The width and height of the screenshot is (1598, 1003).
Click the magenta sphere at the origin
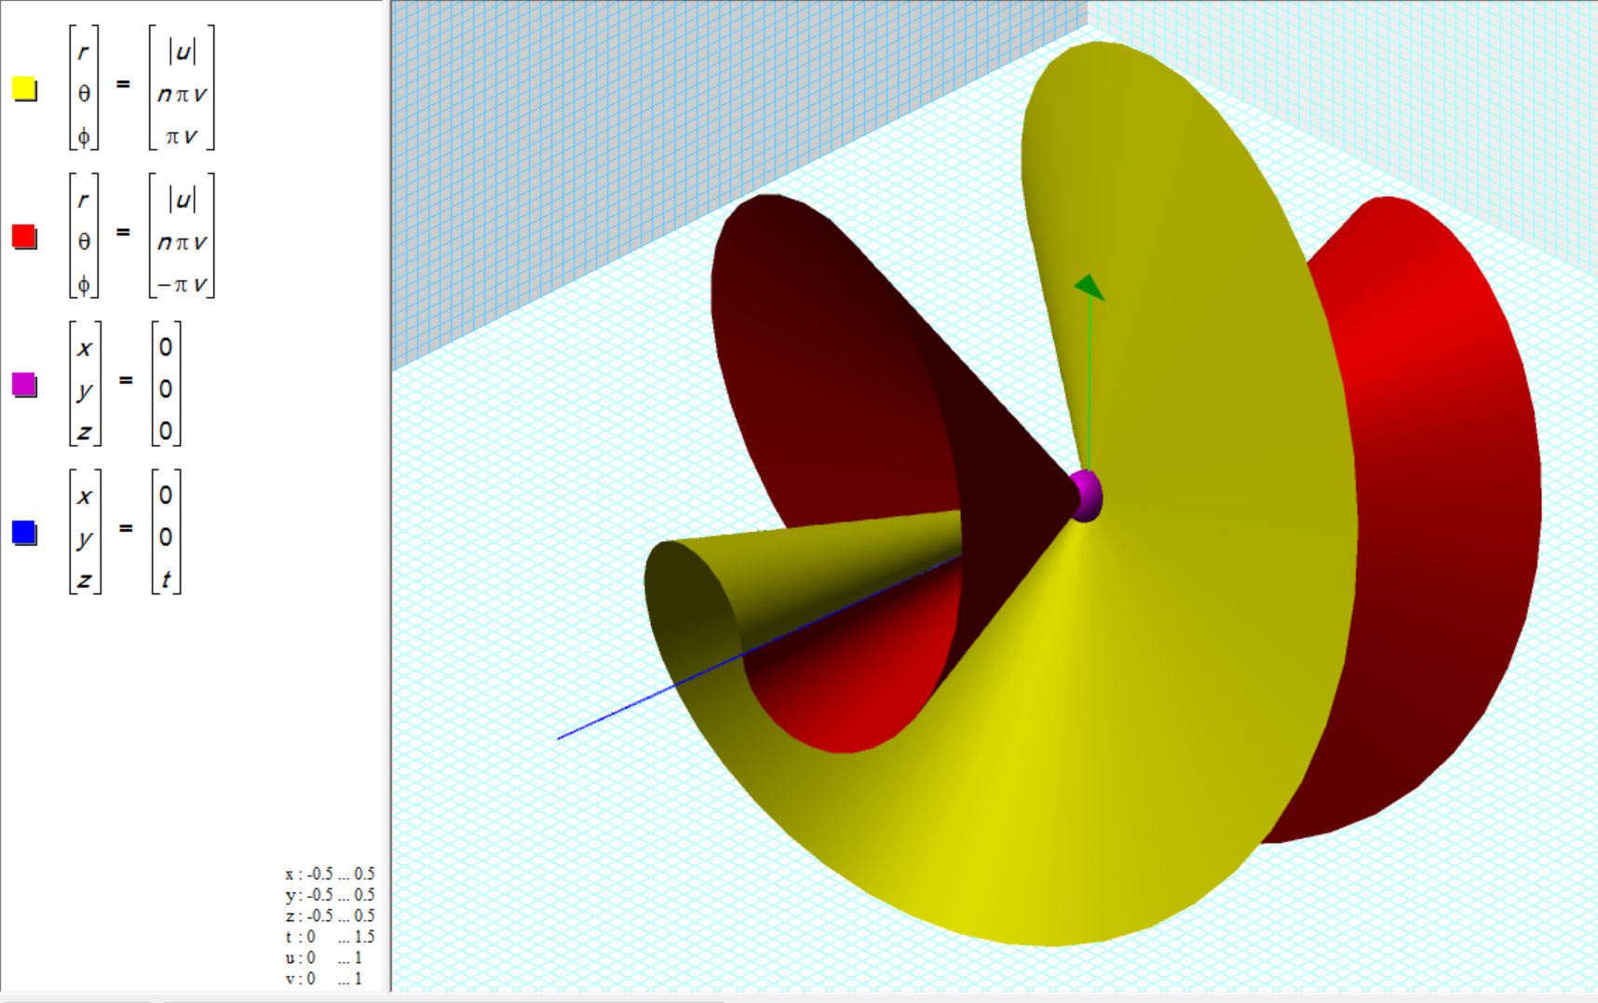(x=1086, y=495)
